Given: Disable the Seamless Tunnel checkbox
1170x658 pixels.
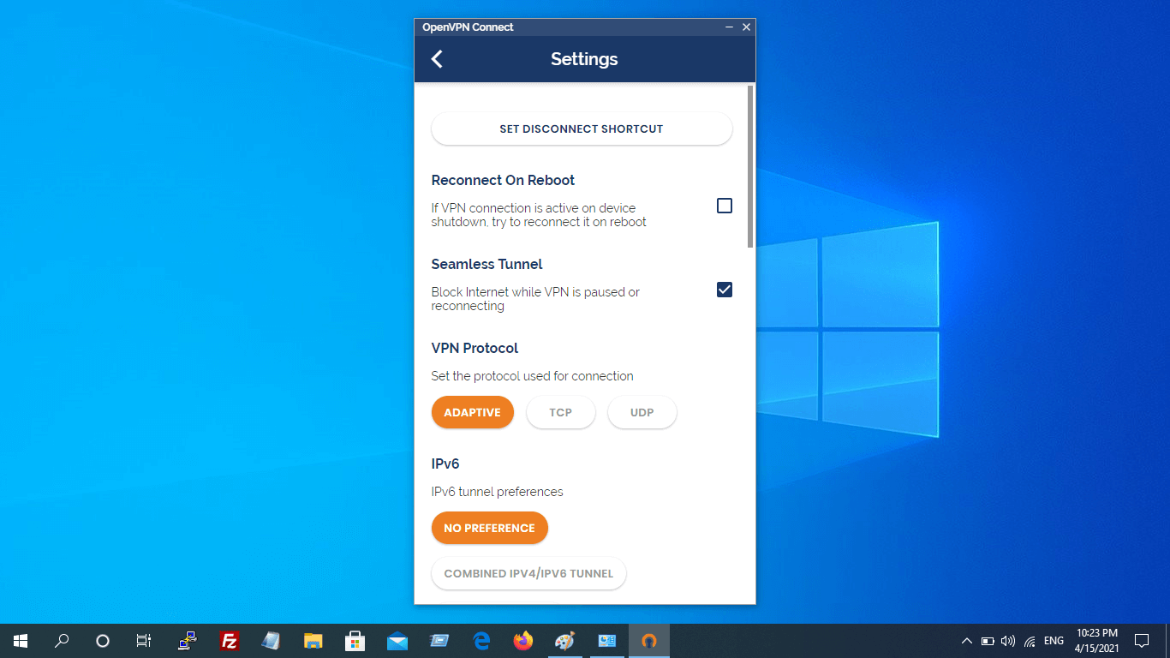Looking at the screenshot, I should [x=725, y=290].
